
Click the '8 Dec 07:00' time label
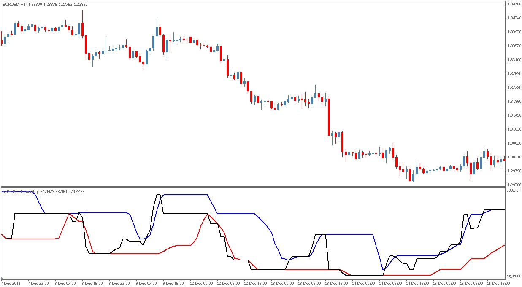tap(65, 283)
